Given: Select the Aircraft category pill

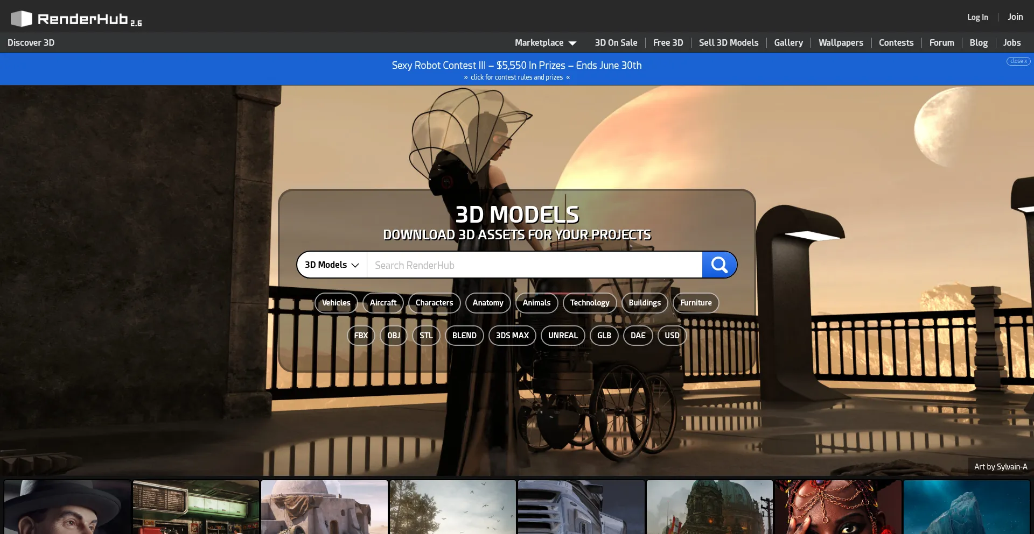Looking at the screenshot, I should (x=383, y=303).
